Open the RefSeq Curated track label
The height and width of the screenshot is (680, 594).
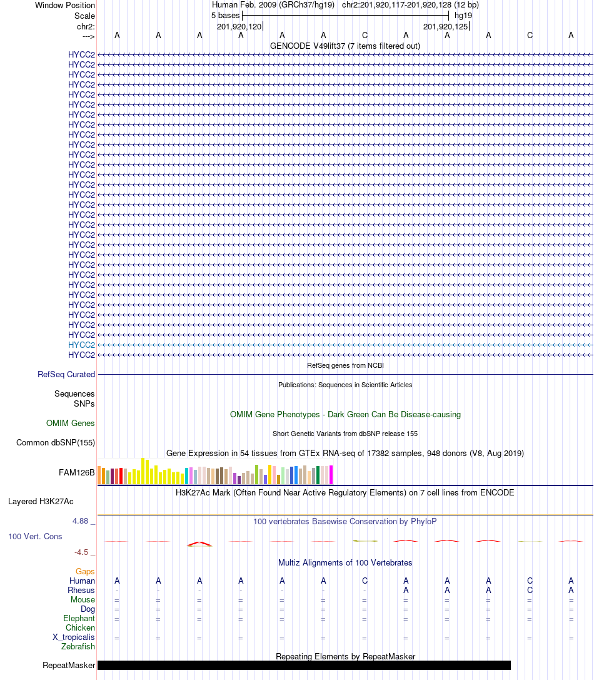click(66, 374)
